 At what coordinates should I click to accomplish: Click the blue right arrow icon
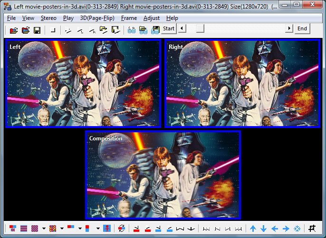[x=286, y=229]
